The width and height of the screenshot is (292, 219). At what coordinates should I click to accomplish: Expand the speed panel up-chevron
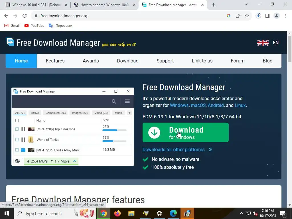point(74,161)
